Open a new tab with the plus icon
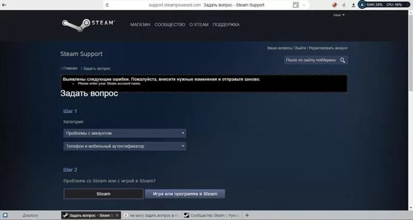413x220 pixels. coord(247,215)
